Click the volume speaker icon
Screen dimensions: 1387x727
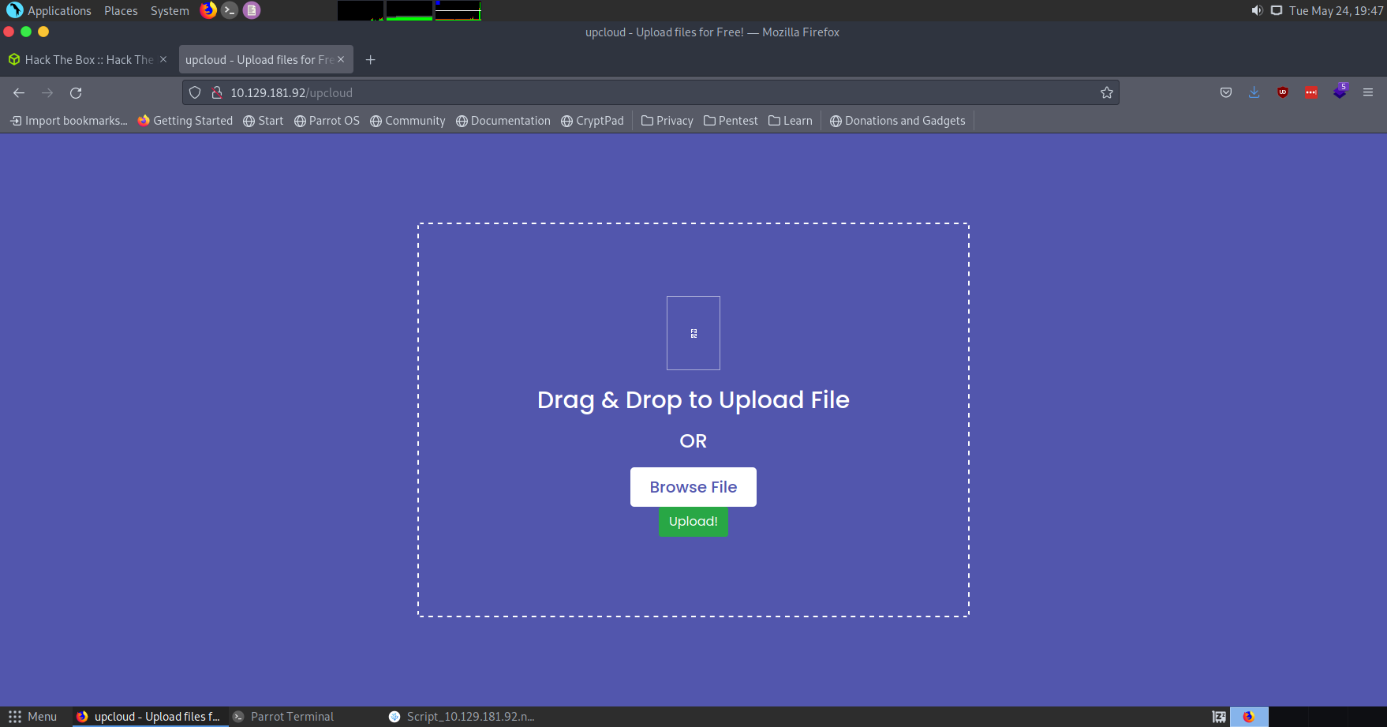tap(1257, 10)
